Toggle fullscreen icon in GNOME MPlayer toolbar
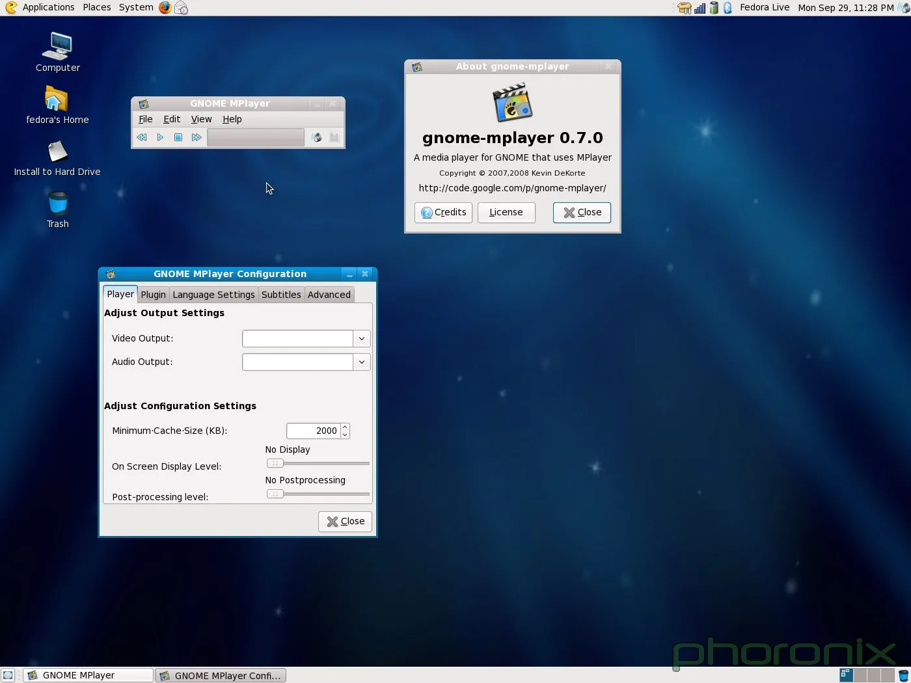The image size is (911, 683). tap(334, 137)
